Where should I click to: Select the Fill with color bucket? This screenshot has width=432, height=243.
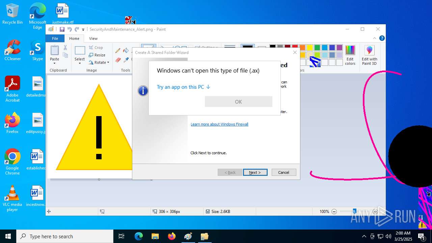point(126,51)
